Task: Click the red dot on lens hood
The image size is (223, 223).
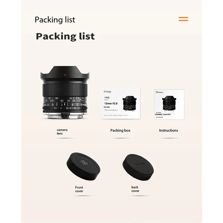Action: [65, 75]
